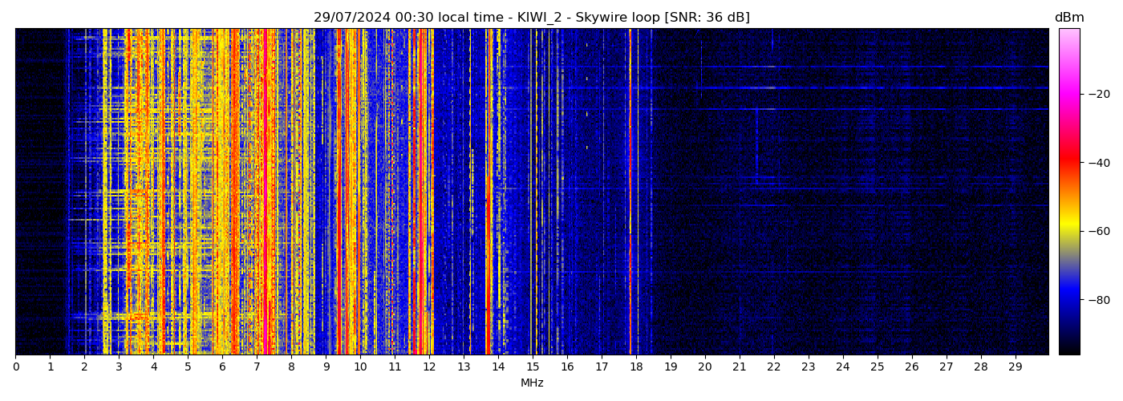Viewport: 1123px width, 401px height.
Task: Click the 29 MHz tick label
Action: 1015,367
